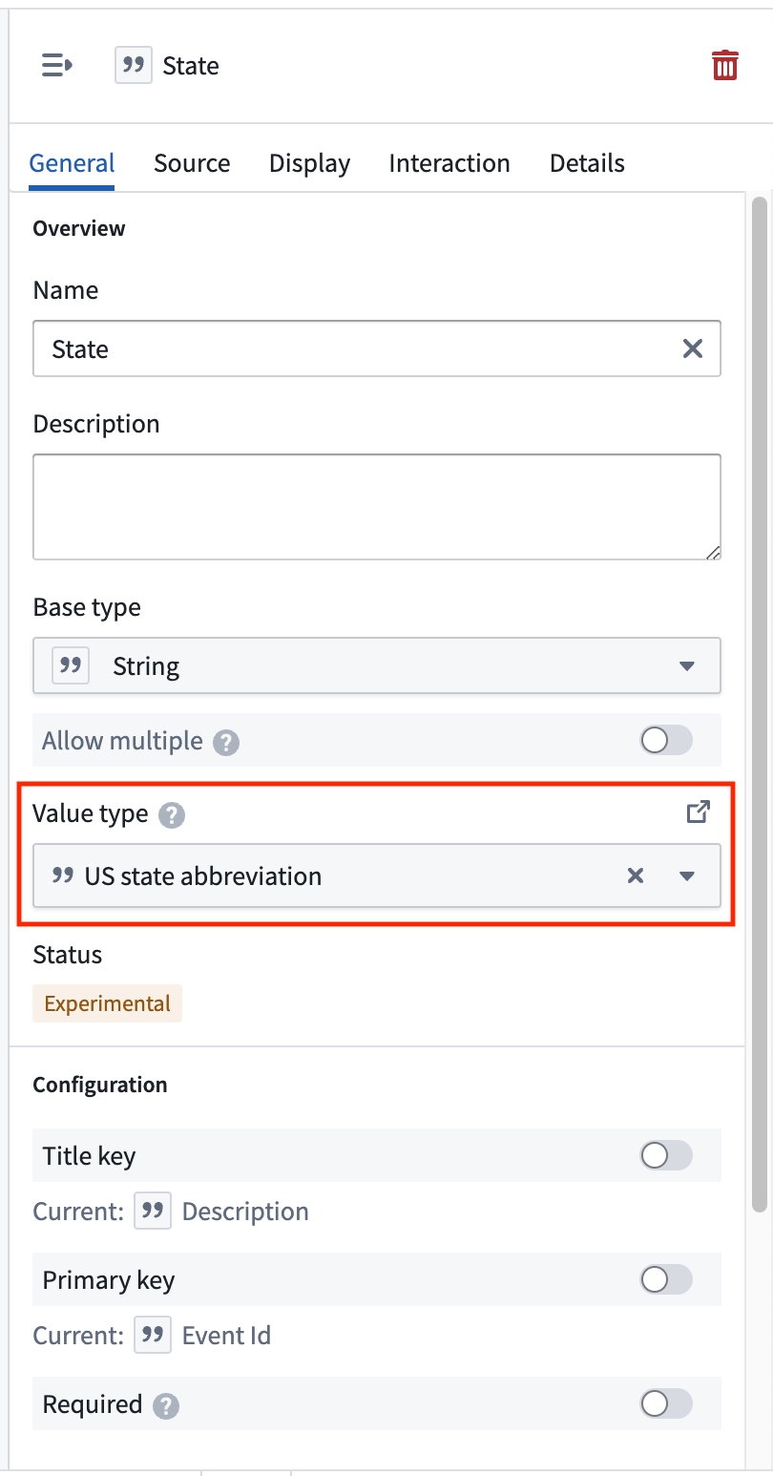
Task: Open Value type in a new window
Action: 699,812
